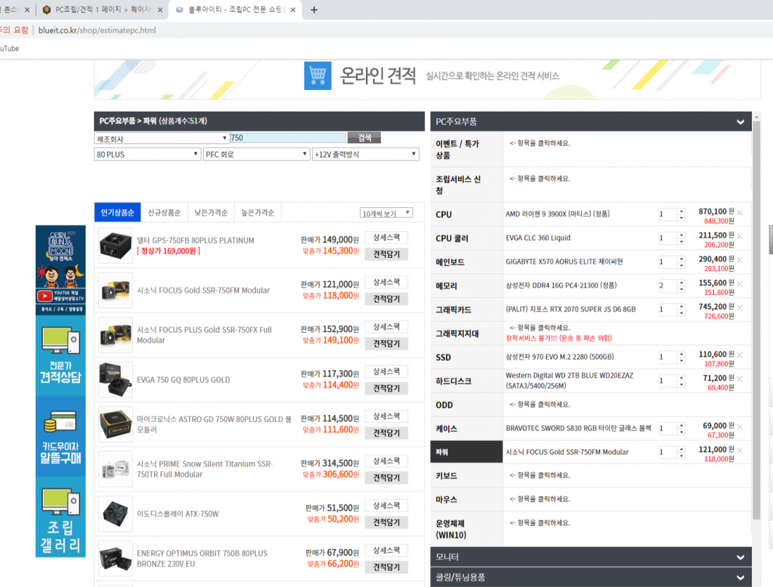
Task: Remove the EVGA CLC 360 Liquid cooler item
Action: (x=739, y=237)
